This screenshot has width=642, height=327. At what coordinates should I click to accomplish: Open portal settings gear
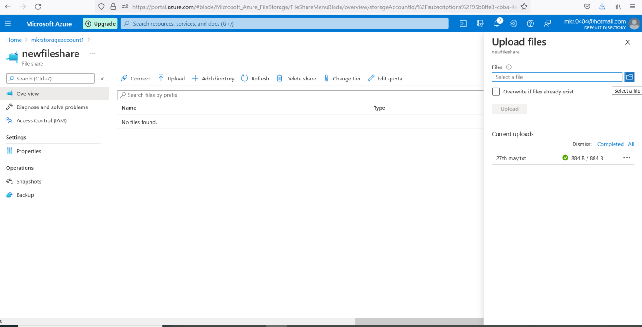tap(513, 24)
